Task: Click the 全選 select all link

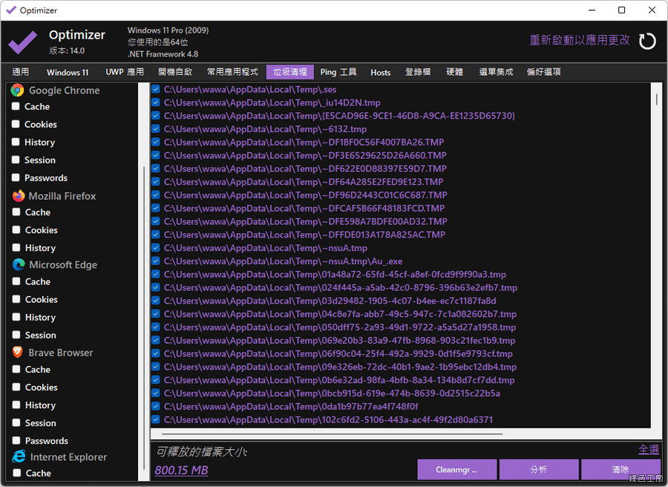Action: pos(648,449)
